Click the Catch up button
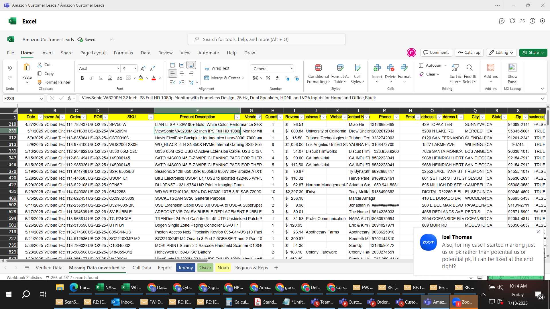 pos(469,53)
